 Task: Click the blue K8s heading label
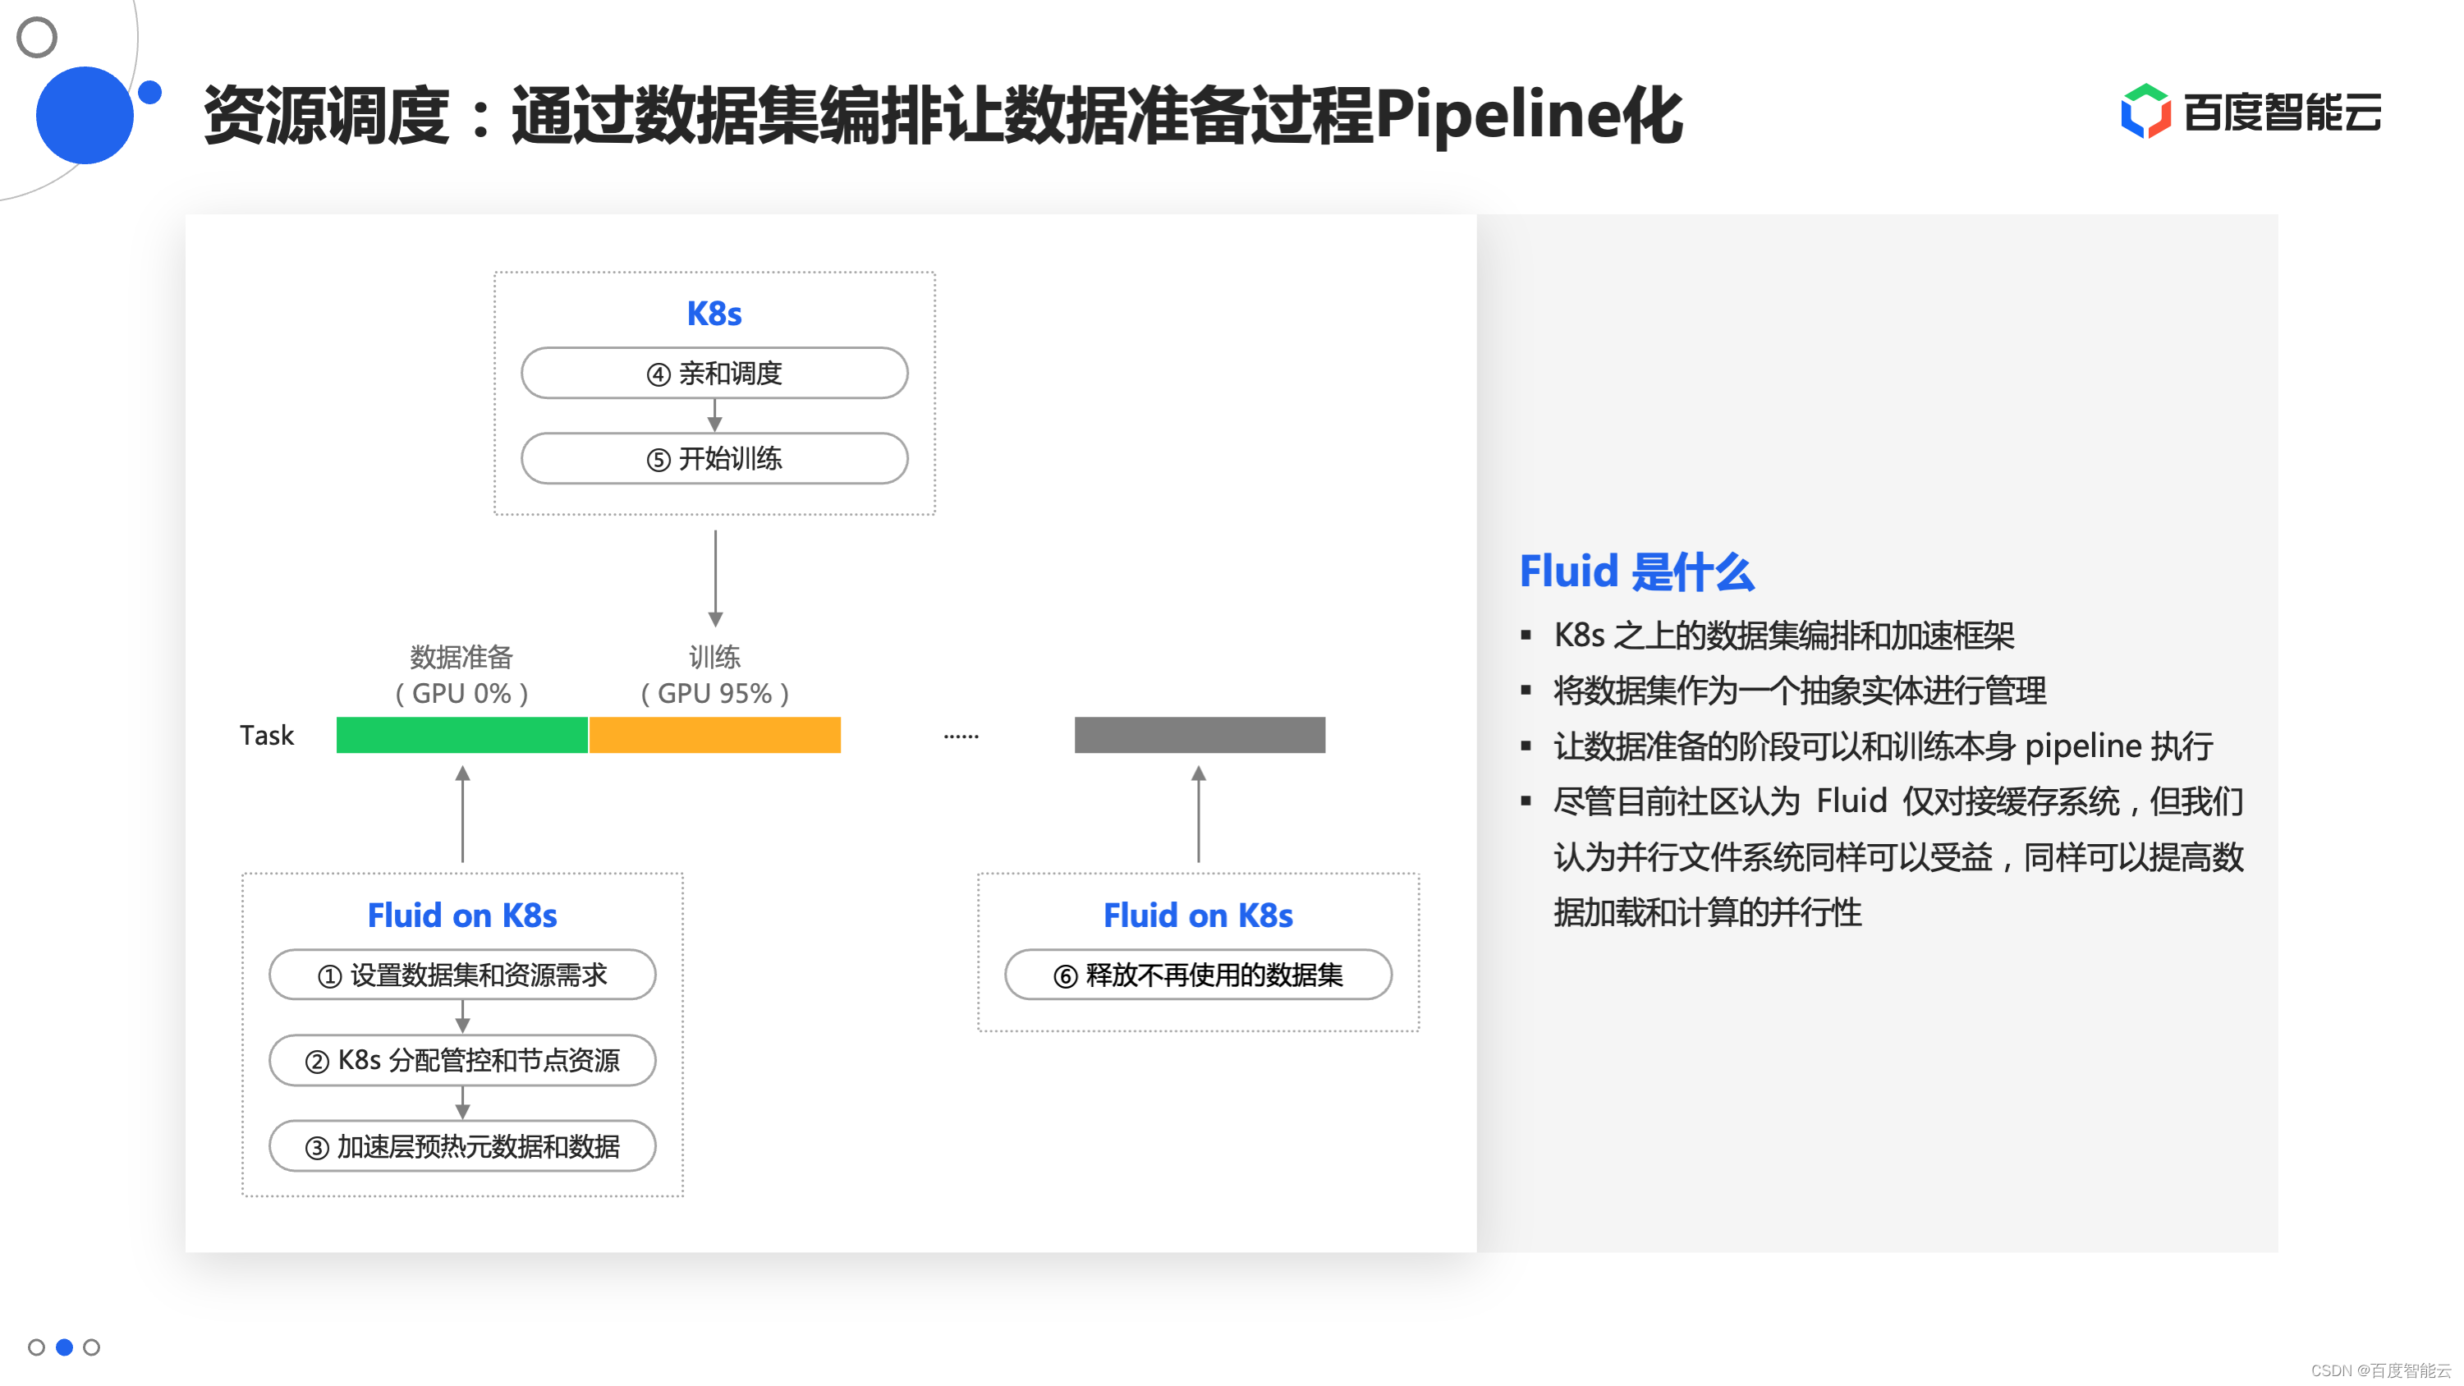pos(714,314)
